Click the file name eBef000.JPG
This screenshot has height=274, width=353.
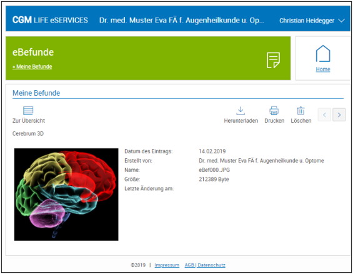pos(214,170)
